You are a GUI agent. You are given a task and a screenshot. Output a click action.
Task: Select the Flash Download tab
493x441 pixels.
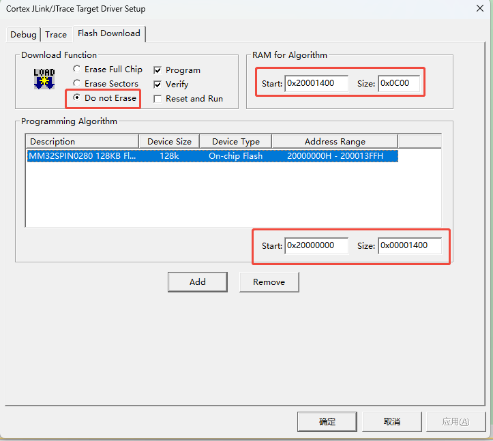point(108,33)
